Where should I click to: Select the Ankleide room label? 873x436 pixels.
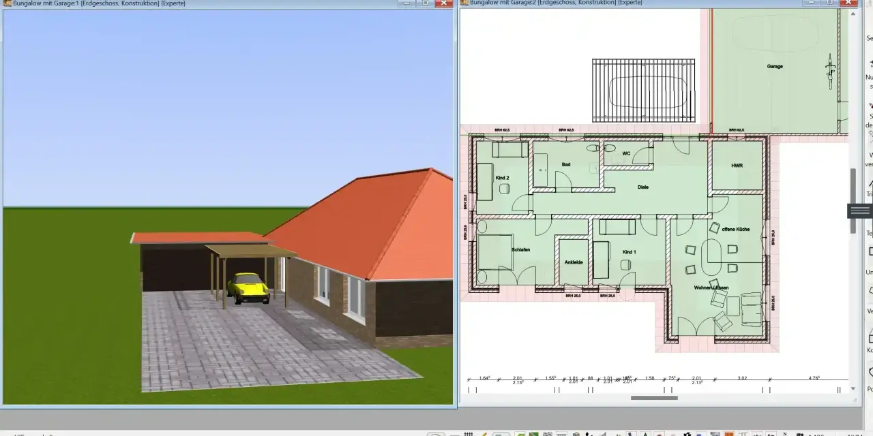click(573, 262)
